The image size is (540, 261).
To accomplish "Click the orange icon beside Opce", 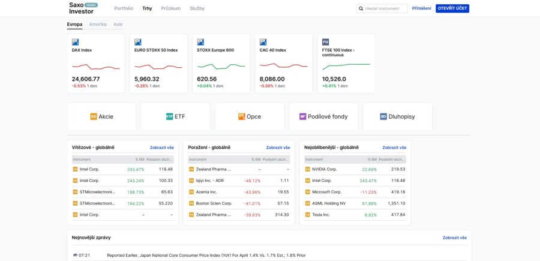I will pos(241,117).
